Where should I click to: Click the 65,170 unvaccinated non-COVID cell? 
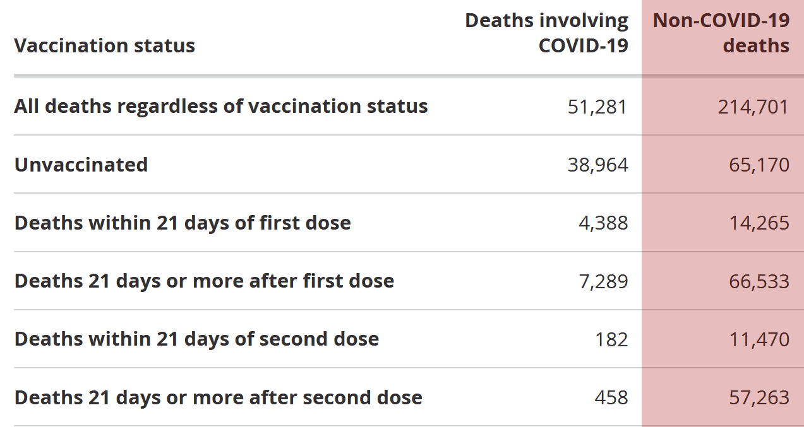pyautogui.click(x=759, y=165)
